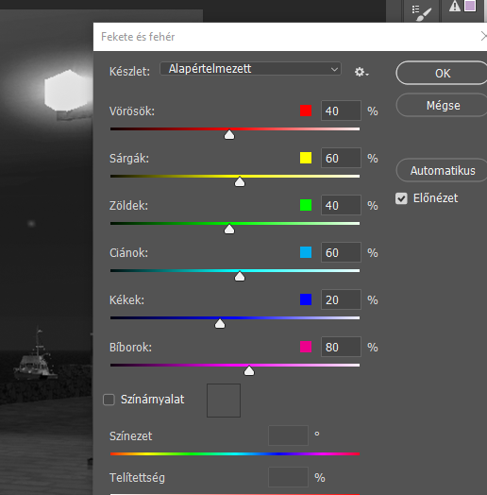The image size is (487, 495).
Task: Click the Zöldek slider handle
Action: [x=229, y=230]
